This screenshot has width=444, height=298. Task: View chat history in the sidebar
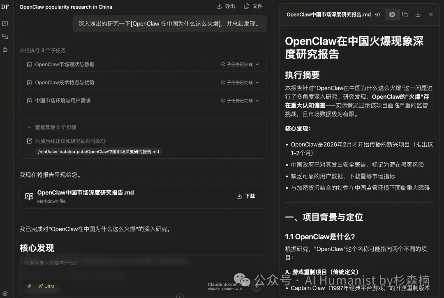(5, 36)
